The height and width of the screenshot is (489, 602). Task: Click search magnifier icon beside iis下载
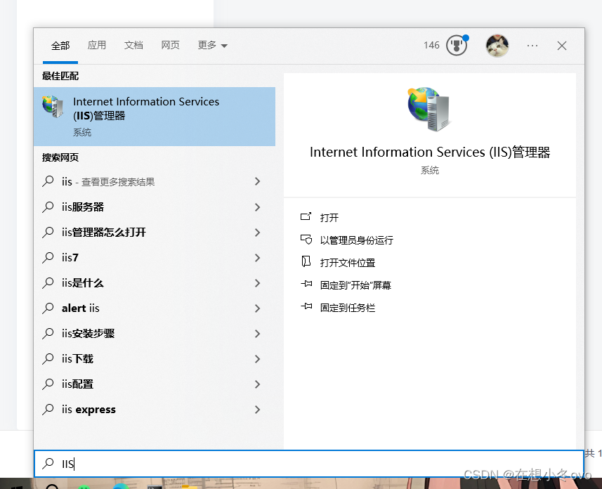click(48, 359)
